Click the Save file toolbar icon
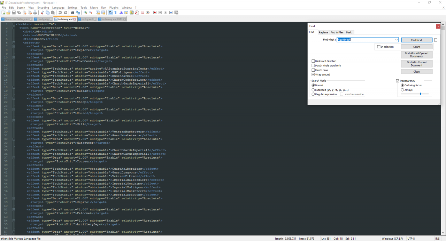 (13, 13)
